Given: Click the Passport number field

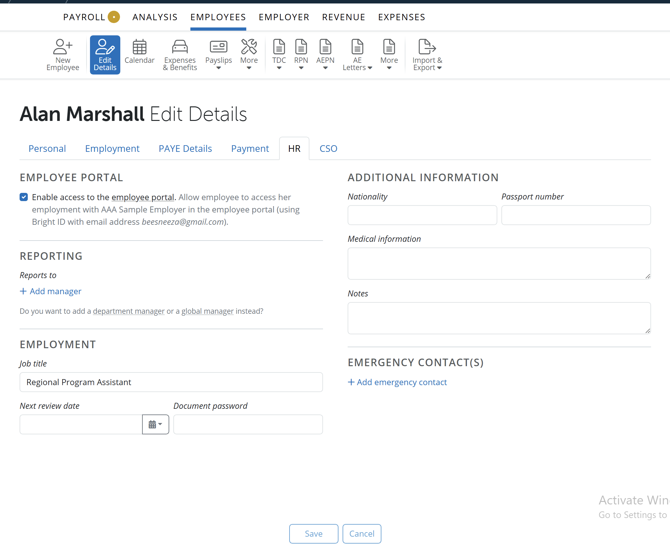Looking at the screenshot, I should click(x=576, y=215).
